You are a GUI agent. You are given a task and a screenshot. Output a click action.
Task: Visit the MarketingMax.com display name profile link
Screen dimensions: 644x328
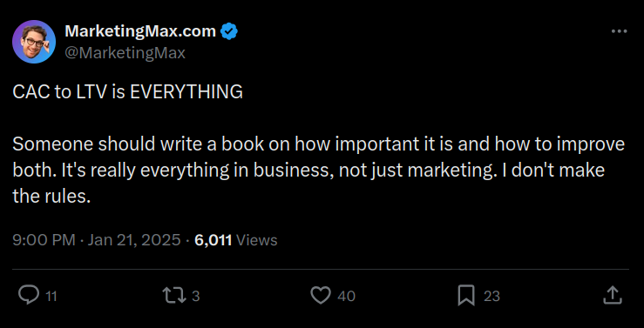(140, 31)
